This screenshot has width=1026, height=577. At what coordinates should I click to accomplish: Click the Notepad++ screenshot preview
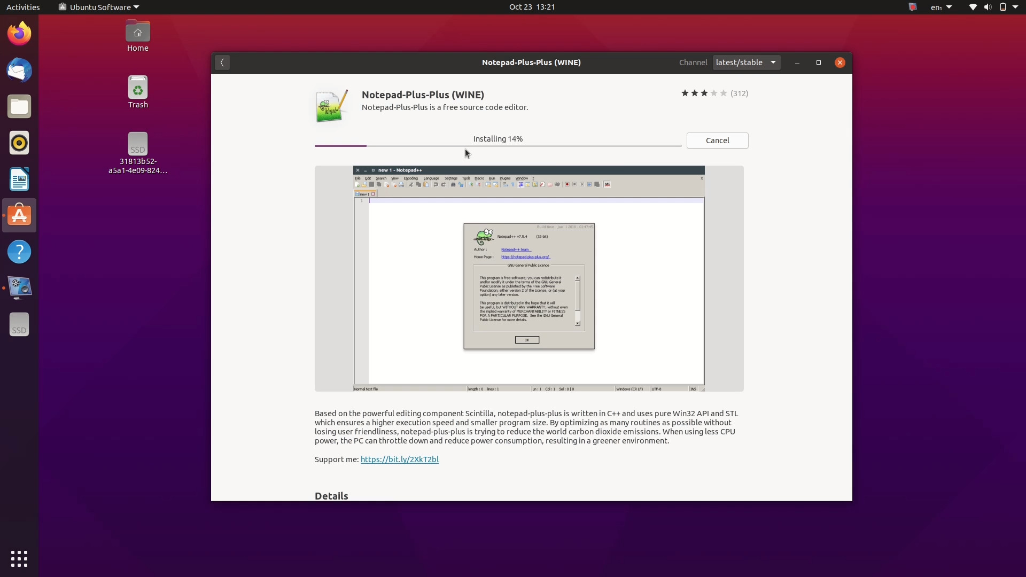click(528, 278)
